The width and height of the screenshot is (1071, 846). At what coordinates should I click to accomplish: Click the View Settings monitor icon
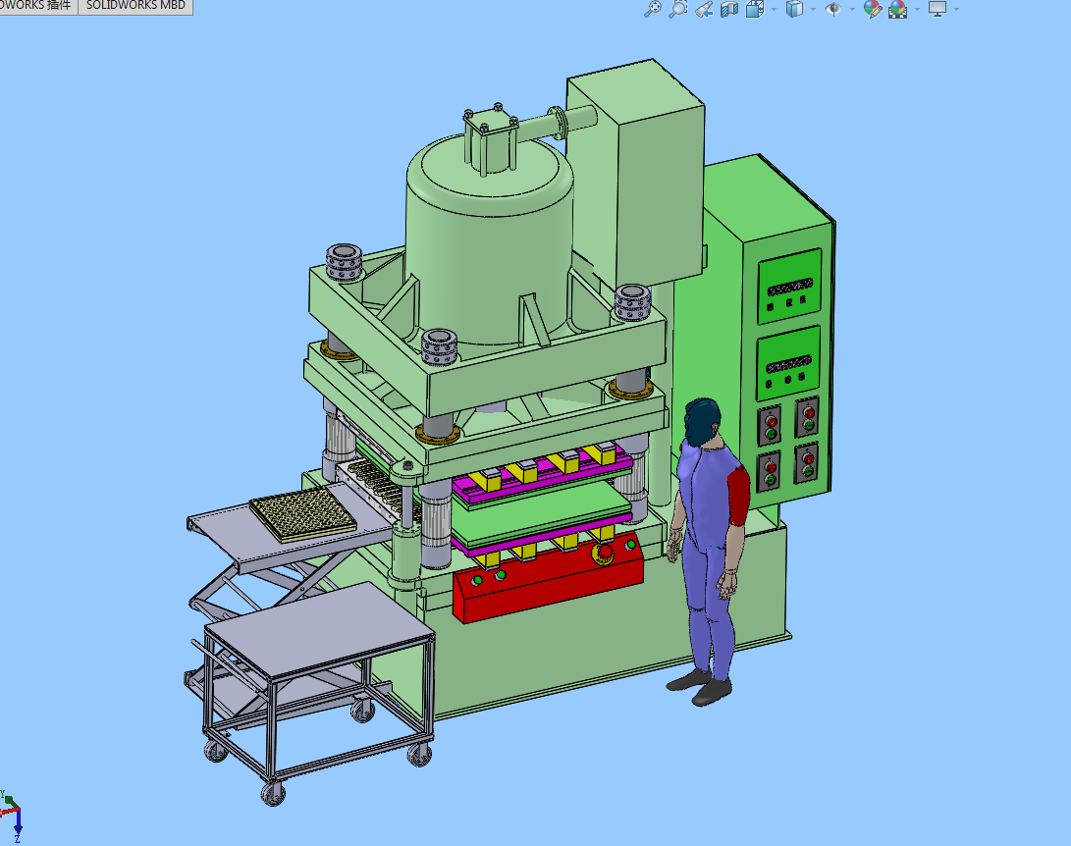937,10
